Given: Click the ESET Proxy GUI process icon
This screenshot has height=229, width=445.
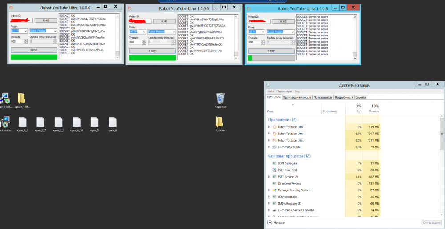Looking at the screenshot, I should (275, 170).
